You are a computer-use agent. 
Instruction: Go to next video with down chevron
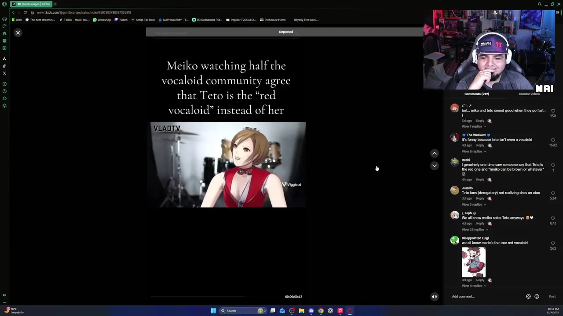point(434,165)
